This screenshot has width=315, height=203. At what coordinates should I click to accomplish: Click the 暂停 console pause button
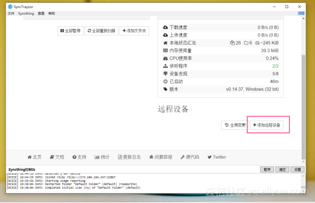pyautogui.click(x=267, y=170)
